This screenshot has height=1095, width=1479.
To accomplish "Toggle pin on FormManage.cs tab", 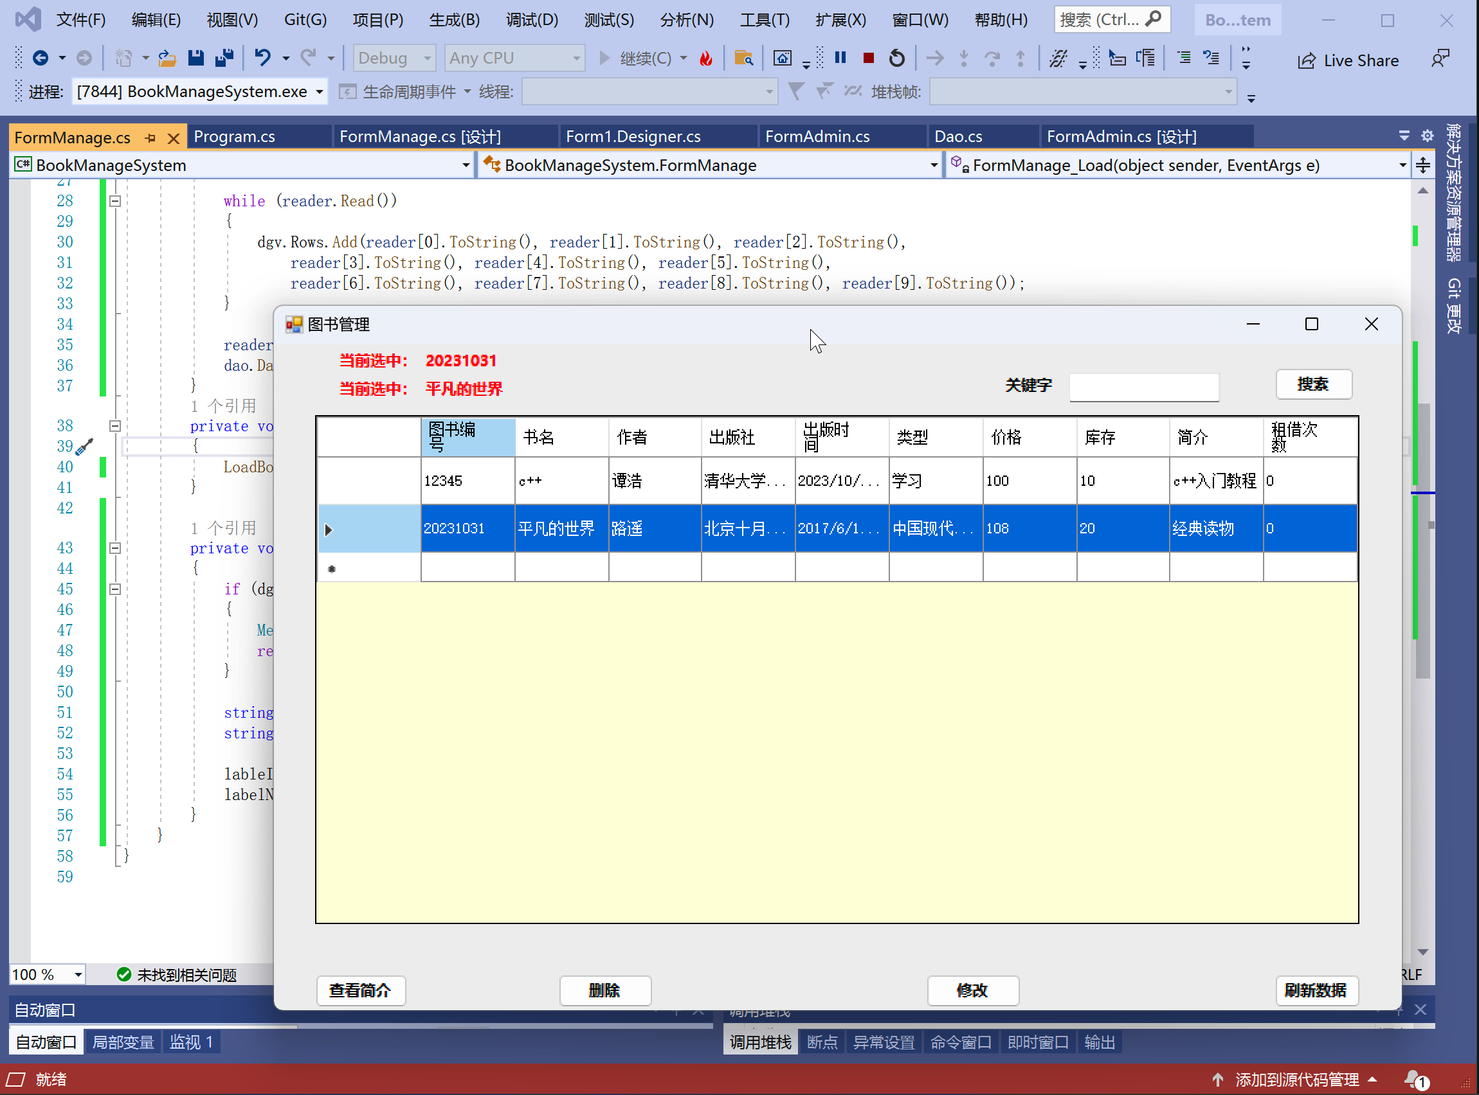I will [x=150, y=138].
